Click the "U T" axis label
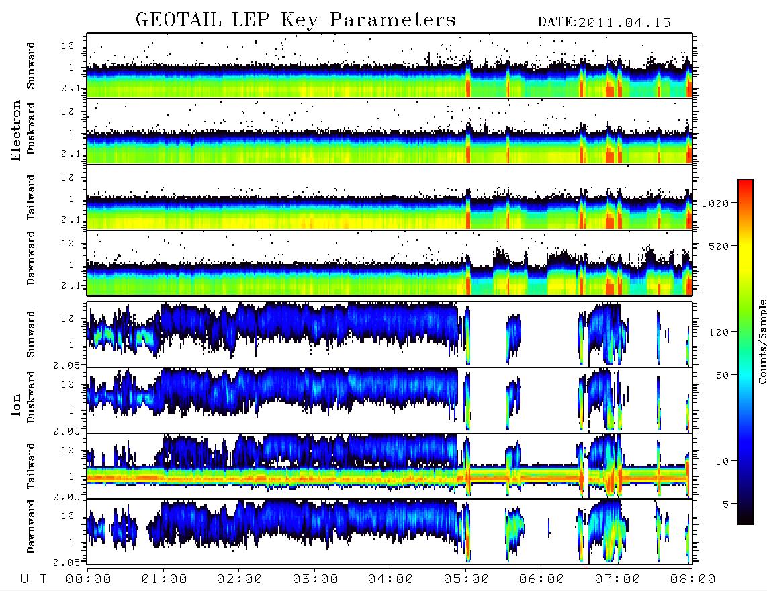 (34, 579)
